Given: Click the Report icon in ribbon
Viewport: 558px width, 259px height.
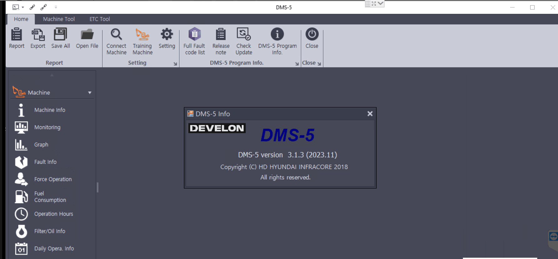Looking at the screenshot, I should tap(17, 35).
